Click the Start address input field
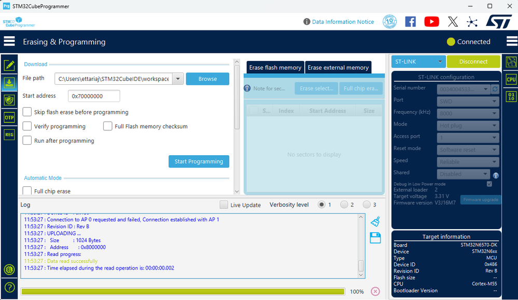The width and height of the screenshot is (518, 300). coord(94,96)
